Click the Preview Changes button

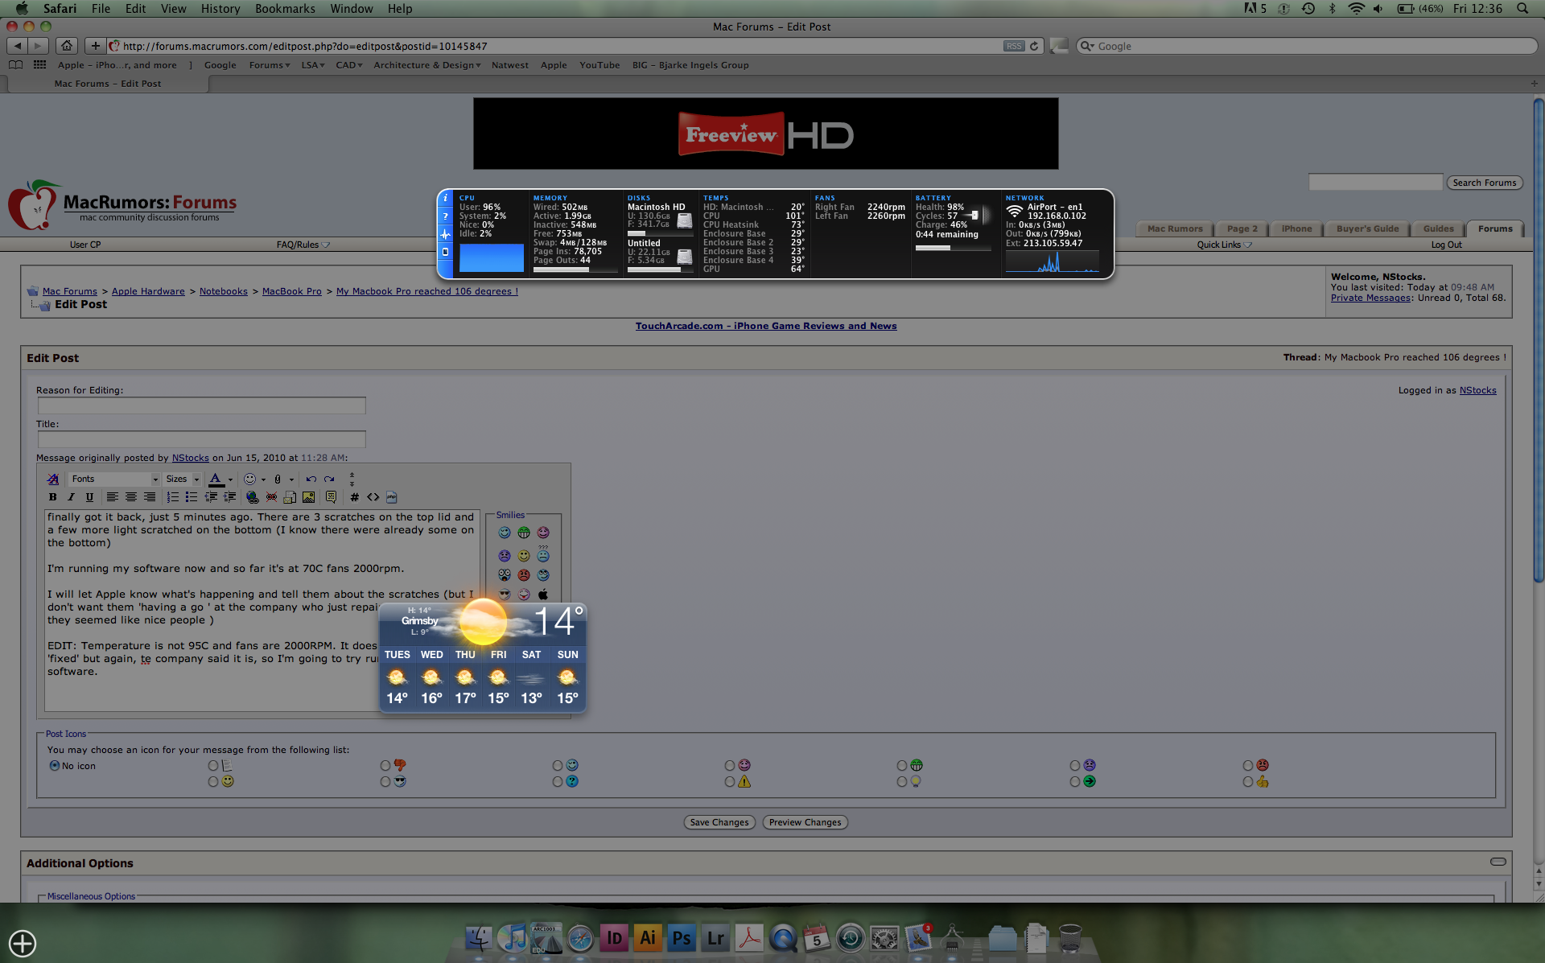click(x=805, y=822)
